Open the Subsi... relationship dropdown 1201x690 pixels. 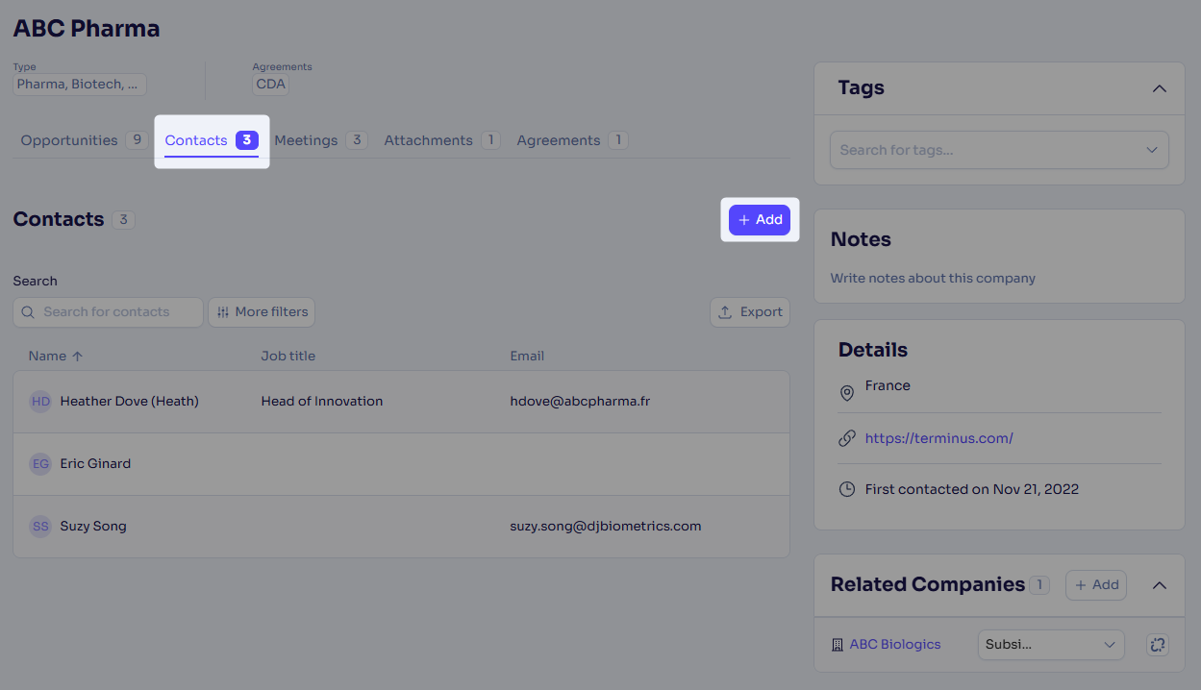point(1050,645)
